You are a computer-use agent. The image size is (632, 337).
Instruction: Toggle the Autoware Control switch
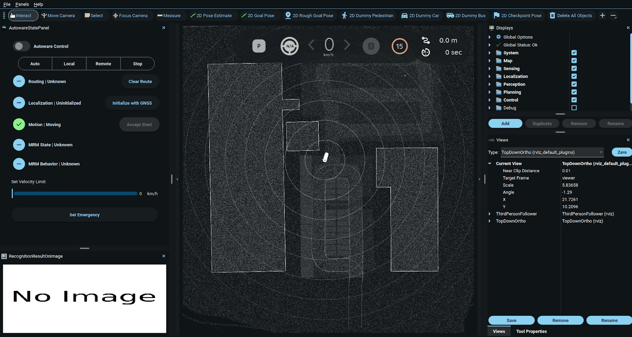[22, 46]
